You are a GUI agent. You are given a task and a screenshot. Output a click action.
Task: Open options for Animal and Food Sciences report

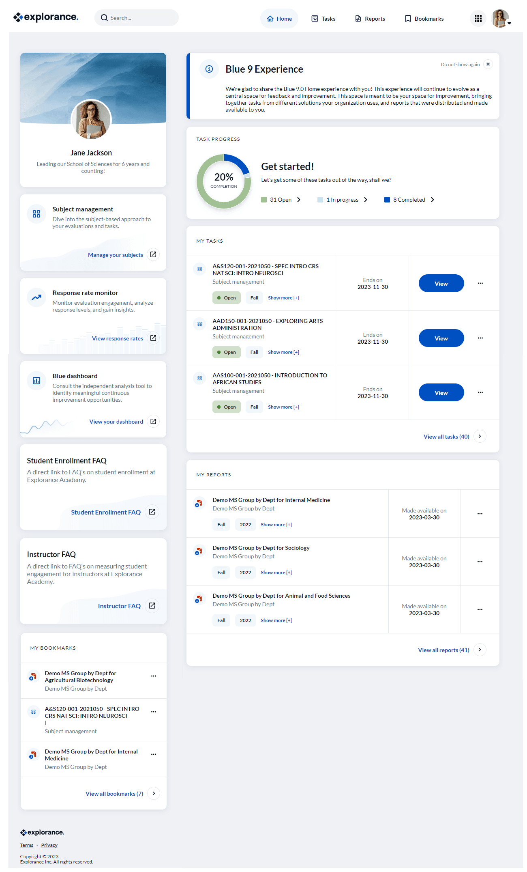pos(480,609)
